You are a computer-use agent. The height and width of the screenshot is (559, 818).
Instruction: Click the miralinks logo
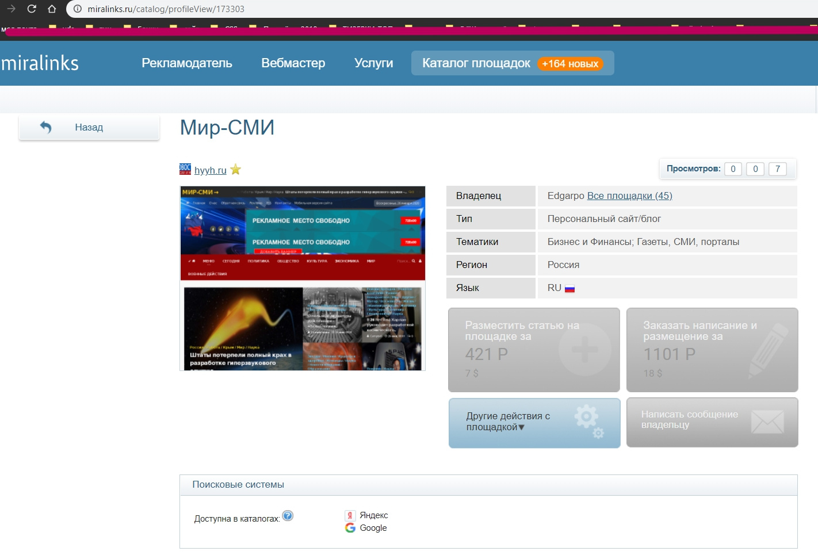coord(40,63)
